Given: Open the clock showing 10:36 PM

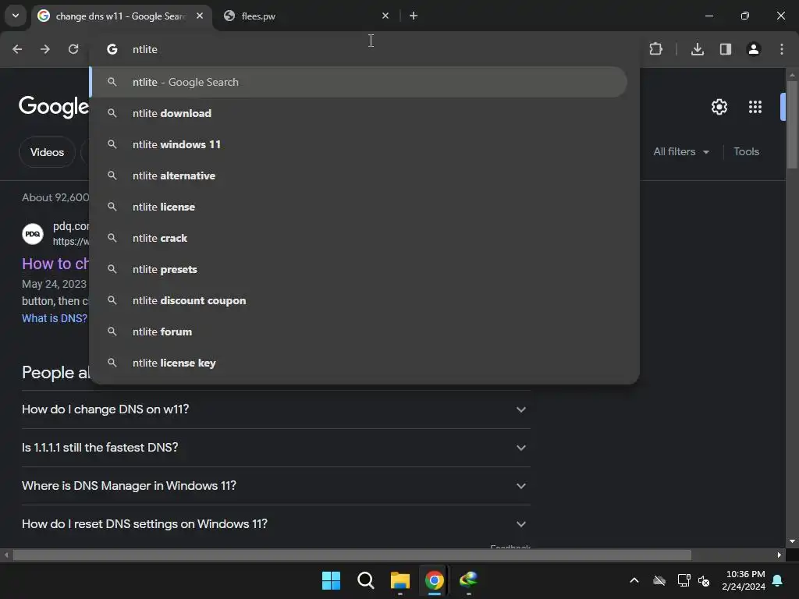Looking at the screenshot, I should [x=744, y=580].
